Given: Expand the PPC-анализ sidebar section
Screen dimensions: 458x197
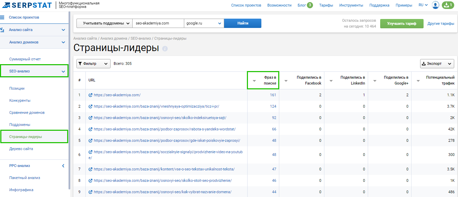Looking at the screenshot, I should point(63,166).
